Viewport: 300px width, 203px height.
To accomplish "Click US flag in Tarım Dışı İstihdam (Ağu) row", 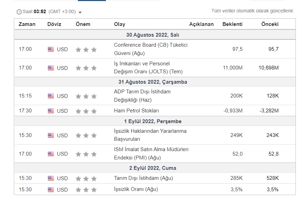I will point(51,178).
